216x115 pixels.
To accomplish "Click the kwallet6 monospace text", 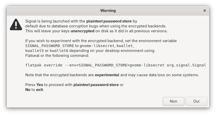I will 59,51.
